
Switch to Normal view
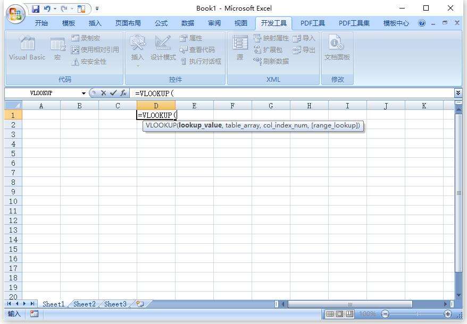click(330, 314)
